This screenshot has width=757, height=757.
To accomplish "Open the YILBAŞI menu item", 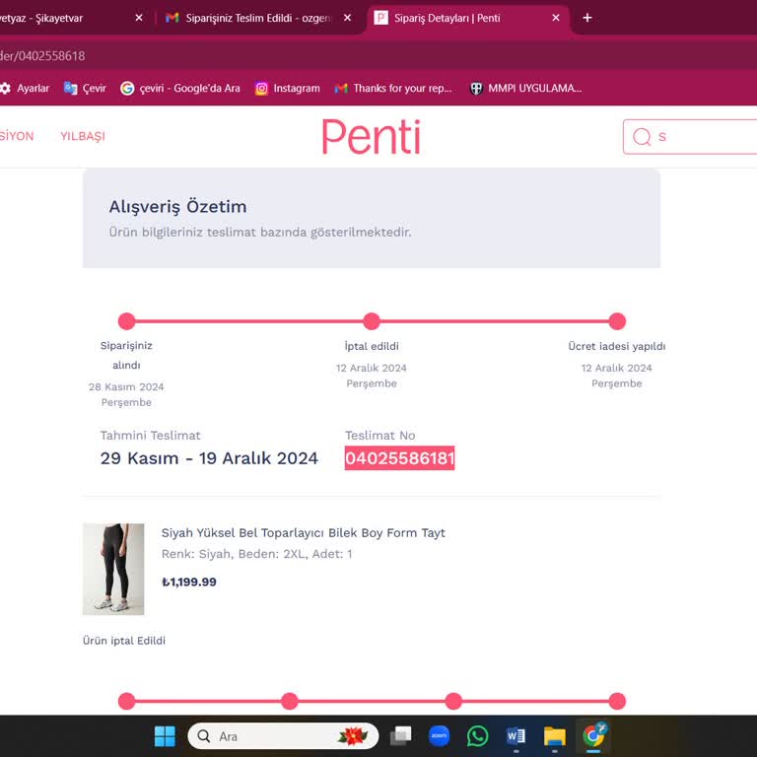I will pos(83,136).
